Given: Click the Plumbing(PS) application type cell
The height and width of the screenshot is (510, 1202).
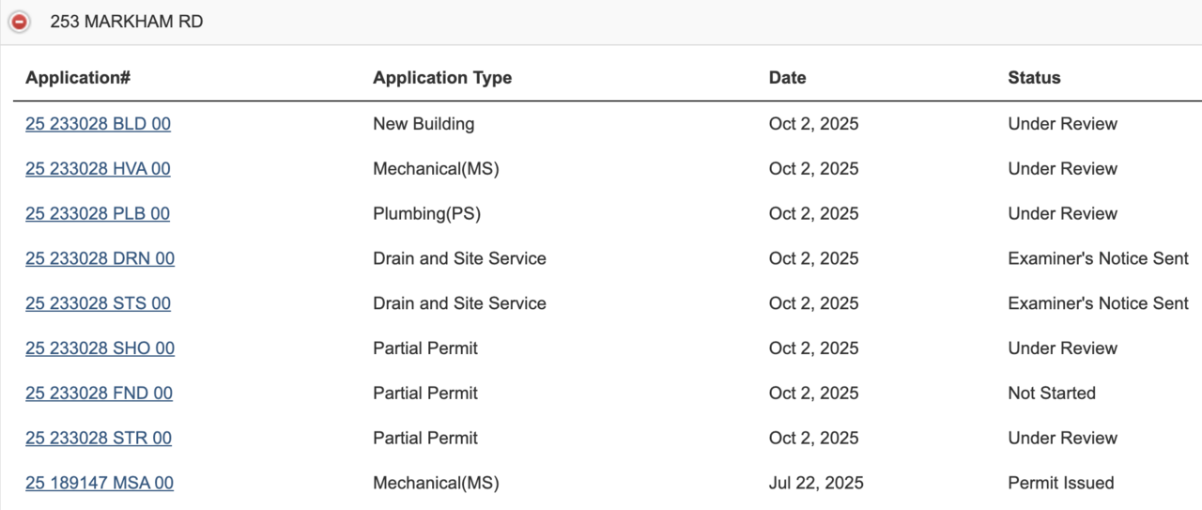Looking at the screenshot, I should point(426,214).
